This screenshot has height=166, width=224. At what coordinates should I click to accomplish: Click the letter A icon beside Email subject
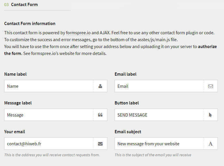click(x=210, y=144)
